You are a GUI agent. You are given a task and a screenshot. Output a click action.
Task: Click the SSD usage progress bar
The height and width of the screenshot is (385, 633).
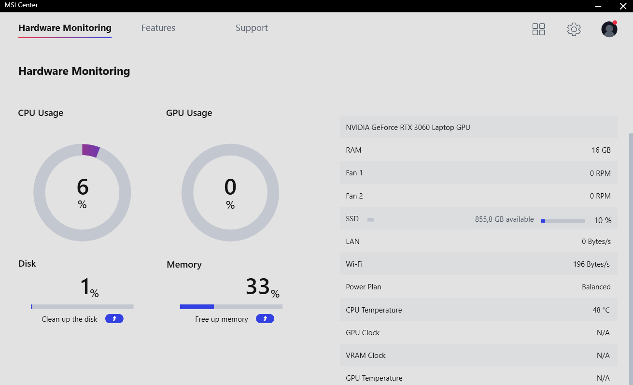point(563,221)
